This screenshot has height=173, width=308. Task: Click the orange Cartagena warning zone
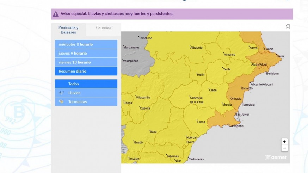218,121
